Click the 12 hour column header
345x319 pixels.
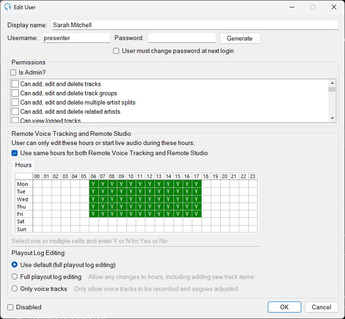coord(150,176)
